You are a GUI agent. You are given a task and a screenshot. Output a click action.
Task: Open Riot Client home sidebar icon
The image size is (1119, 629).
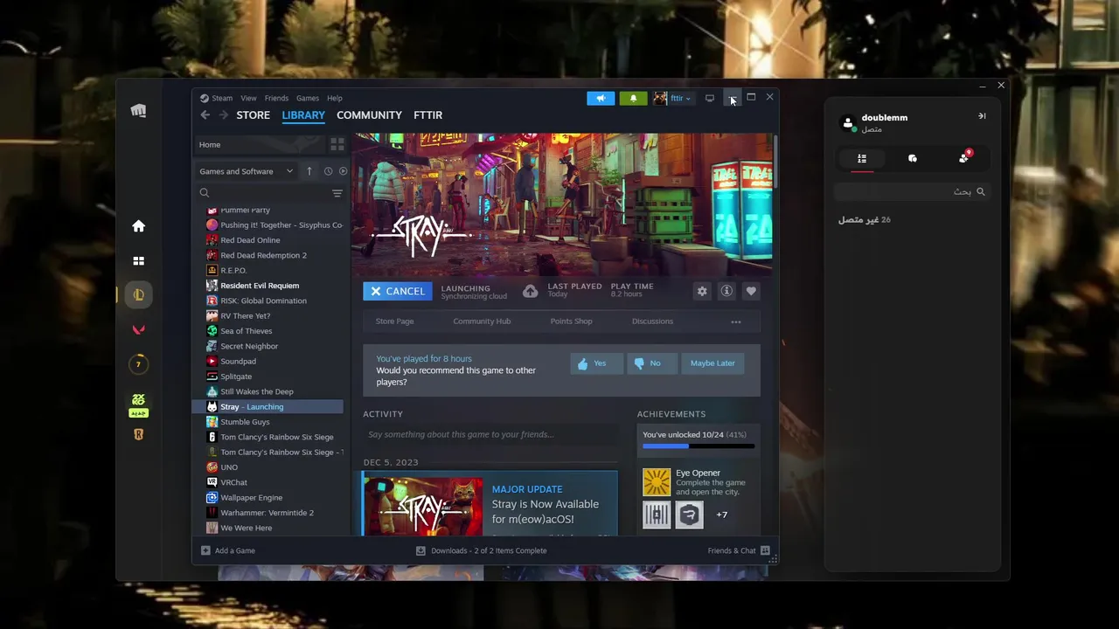point(138,226)
